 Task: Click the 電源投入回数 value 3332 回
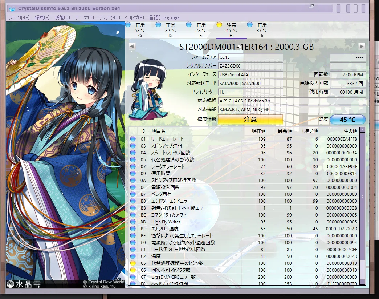(348, 83)
